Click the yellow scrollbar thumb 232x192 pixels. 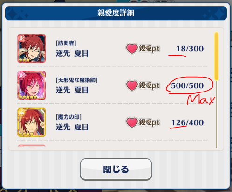[217, 56]
